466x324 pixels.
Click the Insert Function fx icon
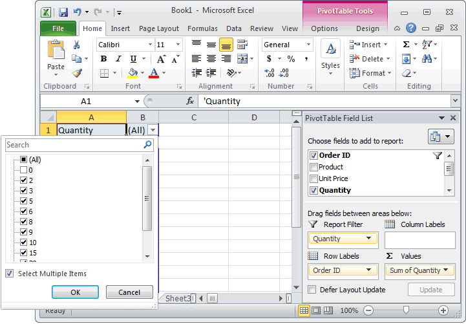coord(190,101)
